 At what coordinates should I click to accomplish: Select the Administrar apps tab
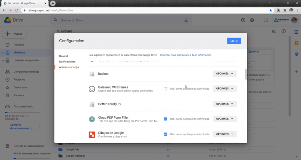coord(69,67)
